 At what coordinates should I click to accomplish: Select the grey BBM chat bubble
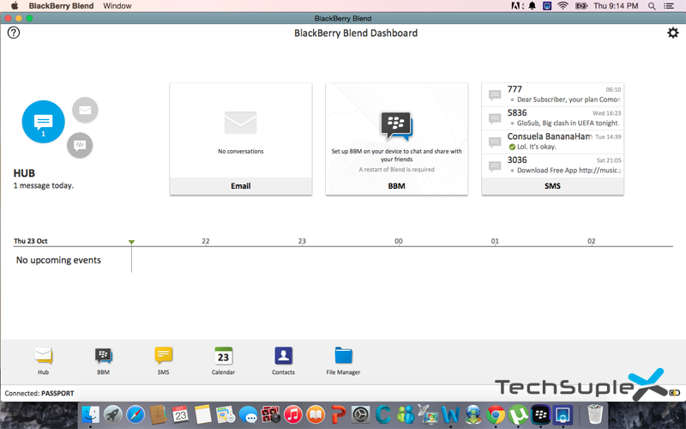[80, 144]
